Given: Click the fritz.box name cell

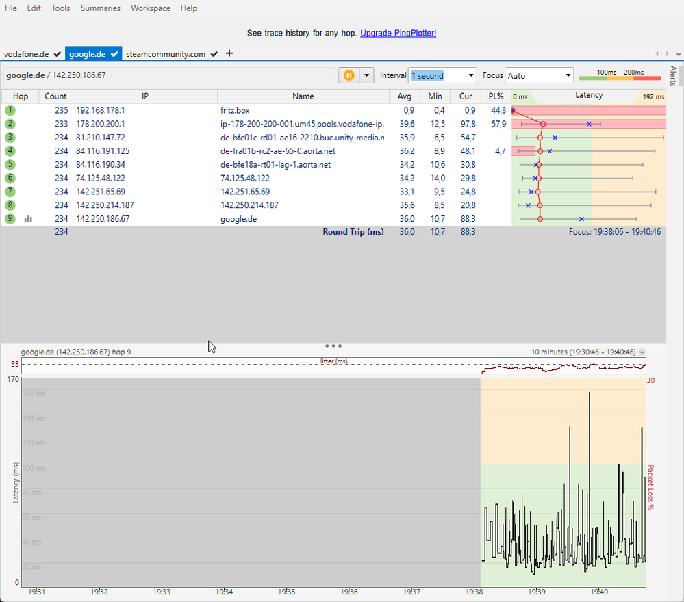Looking at the screenshot, I should coord(235,110).
